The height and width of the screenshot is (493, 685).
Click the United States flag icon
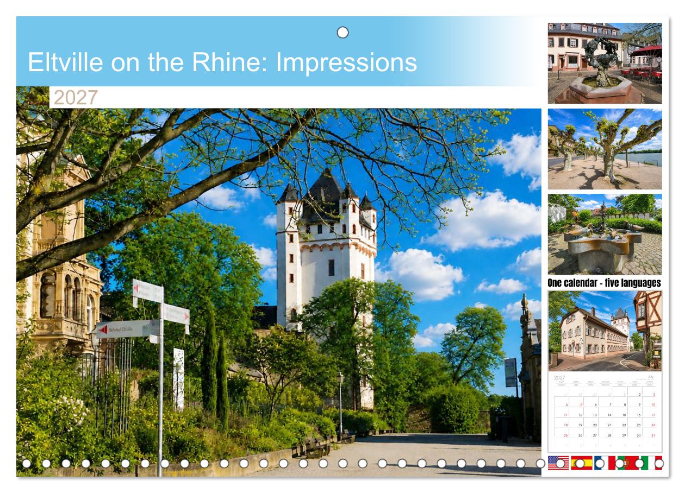pos(558,463)
